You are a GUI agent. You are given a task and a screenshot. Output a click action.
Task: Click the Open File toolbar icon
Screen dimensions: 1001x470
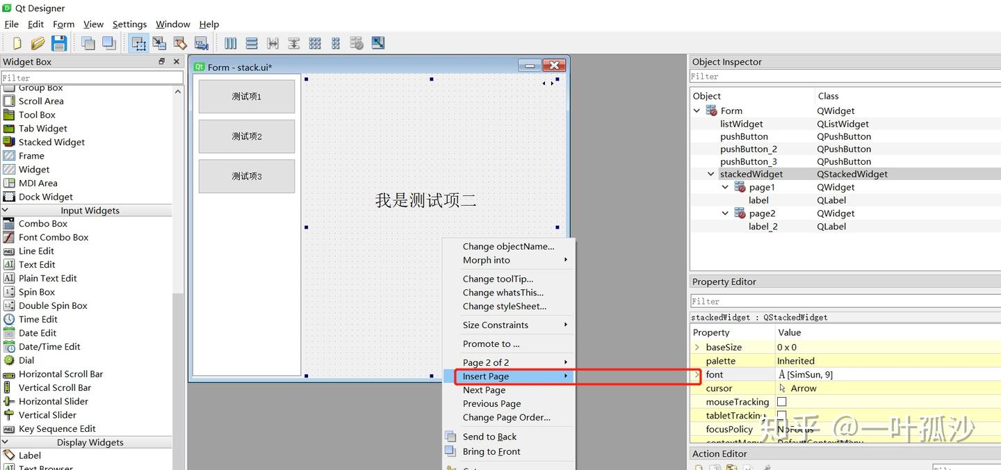(38, 42)
